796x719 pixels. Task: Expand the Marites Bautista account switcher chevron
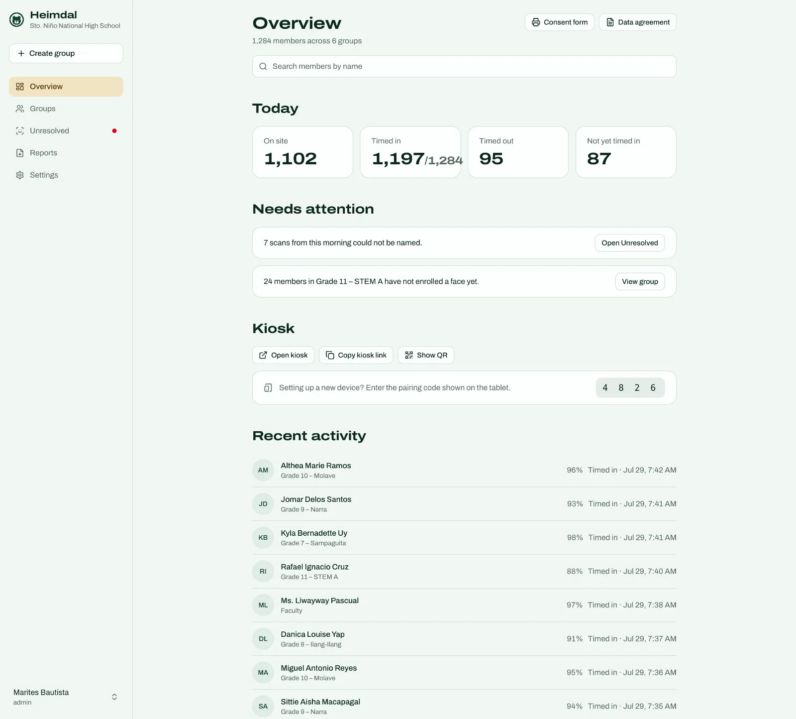114,697
